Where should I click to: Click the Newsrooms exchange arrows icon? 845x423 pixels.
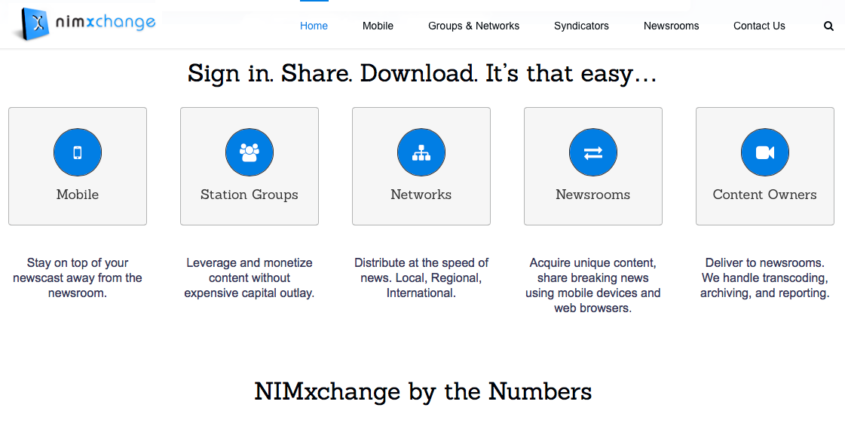[x=593, y=152]
